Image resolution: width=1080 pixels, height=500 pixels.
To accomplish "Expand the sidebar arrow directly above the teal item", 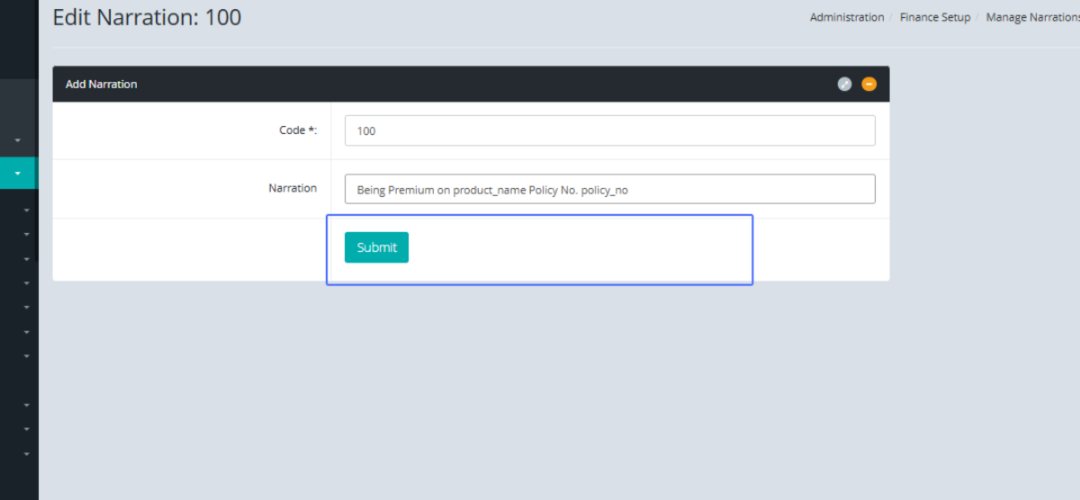I will (x=17, y=141).
